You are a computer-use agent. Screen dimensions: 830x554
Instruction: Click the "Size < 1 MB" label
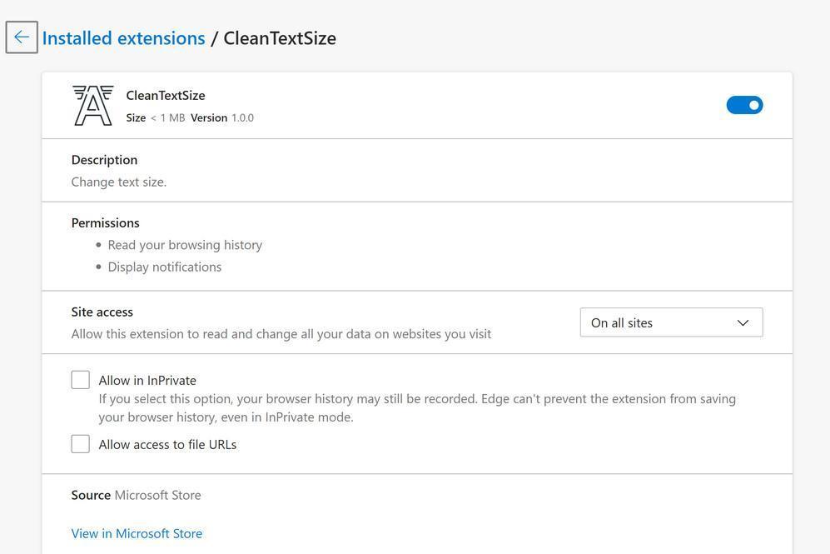(156, 118)
